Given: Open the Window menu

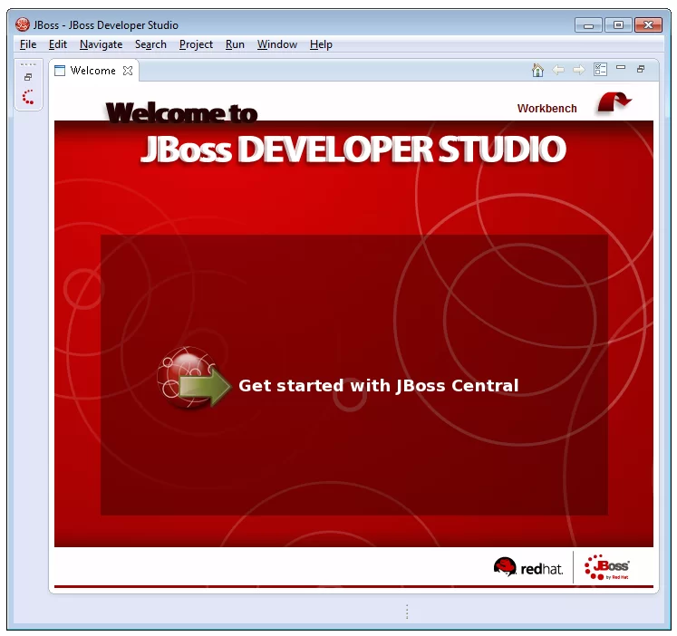Looking at the screenshot, I should (x=277, y=44).
